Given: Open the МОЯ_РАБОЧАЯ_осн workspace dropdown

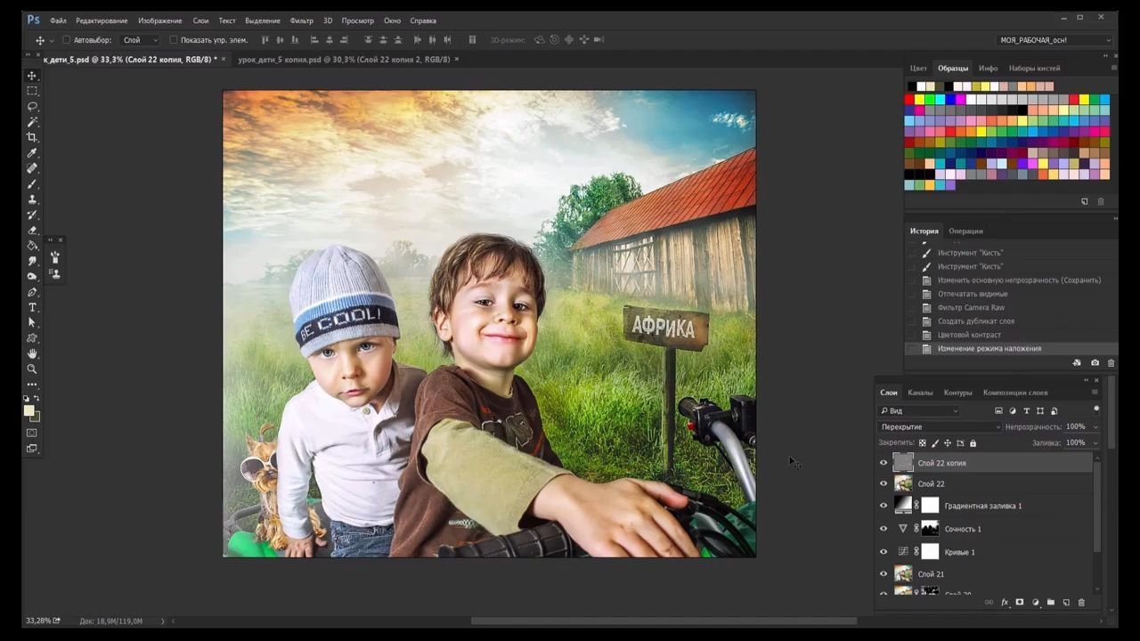Looking at the screenshot, I should [x=1055, y=40].
